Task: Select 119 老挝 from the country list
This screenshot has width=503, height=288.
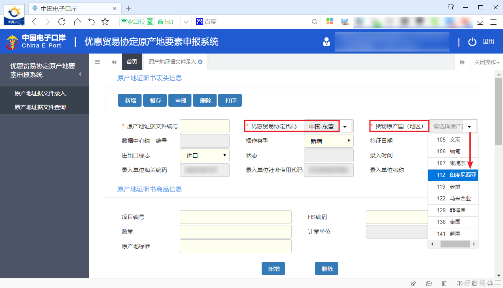Action: [453, 187]
